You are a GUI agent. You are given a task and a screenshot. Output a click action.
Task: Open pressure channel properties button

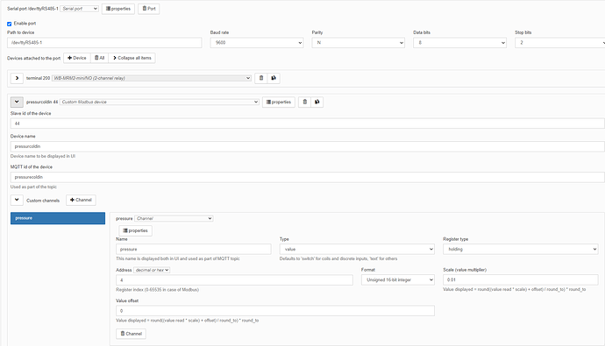point(135,230)
